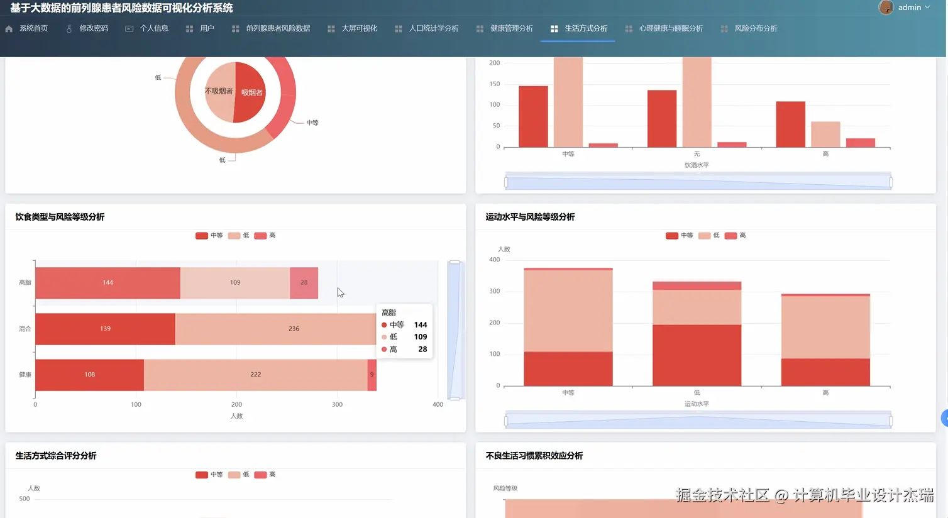
Task: Click grid icon beside 心理健康与睡眠分析
Action: 629,29
